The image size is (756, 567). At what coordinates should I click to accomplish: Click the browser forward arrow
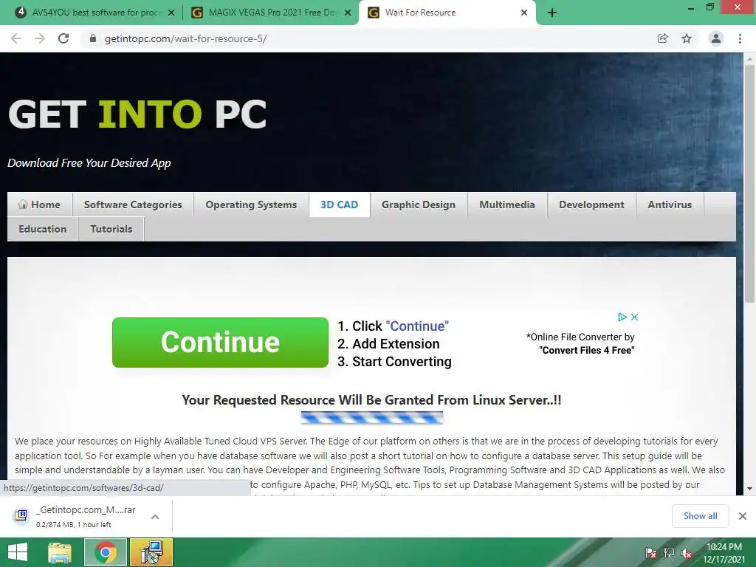click(x=40, y=38)
